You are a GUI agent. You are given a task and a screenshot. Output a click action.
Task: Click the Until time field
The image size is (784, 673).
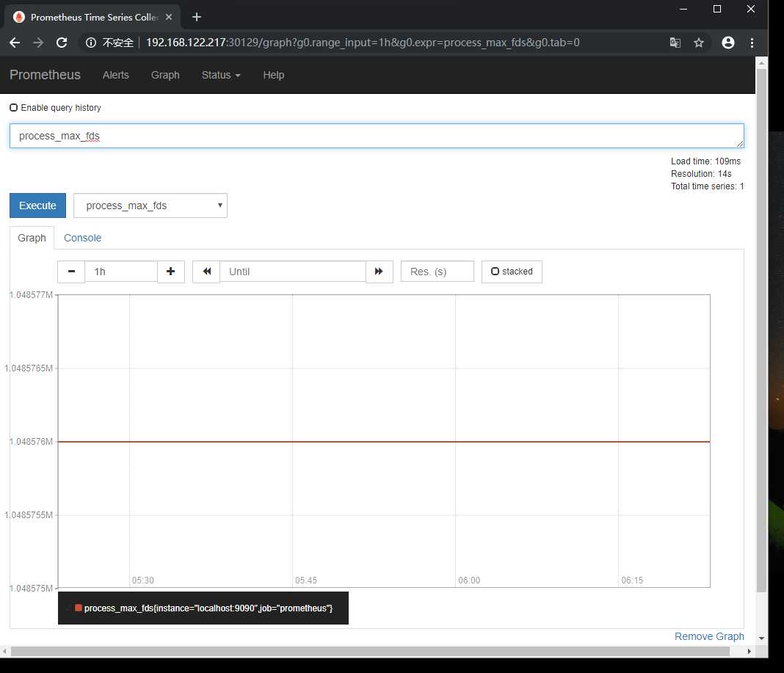(292, 272)
